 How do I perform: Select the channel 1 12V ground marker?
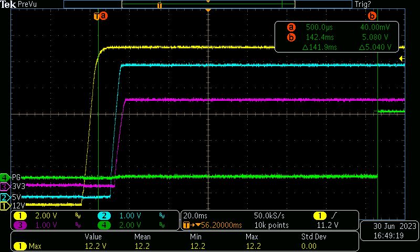(x=5, y=206)
